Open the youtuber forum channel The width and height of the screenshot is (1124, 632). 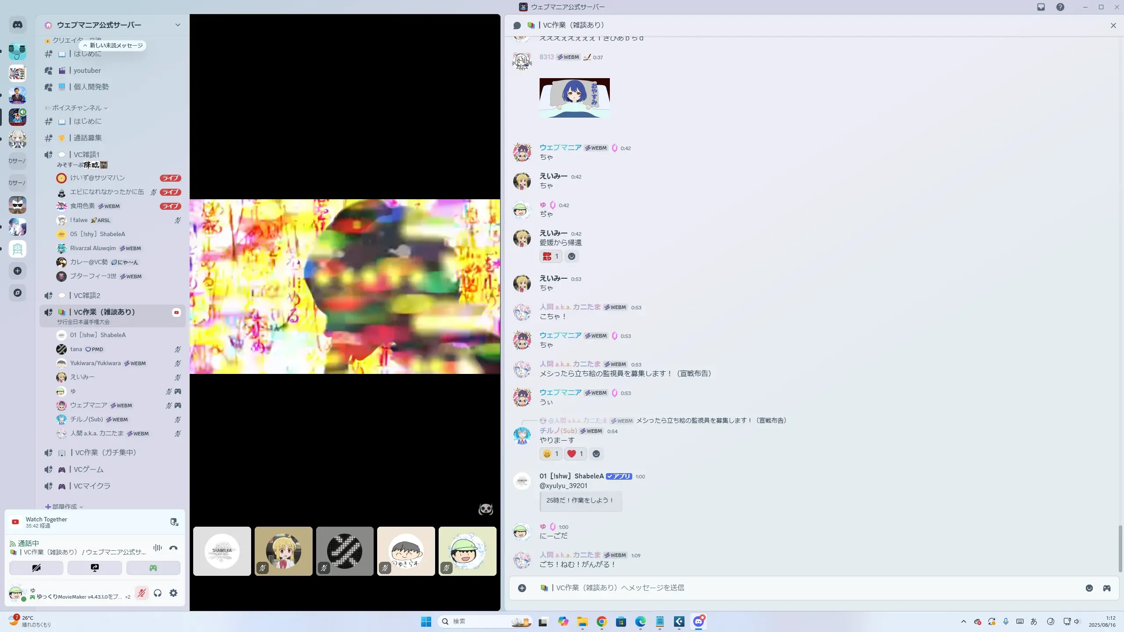pyautogui.click(x=87, y=71)
